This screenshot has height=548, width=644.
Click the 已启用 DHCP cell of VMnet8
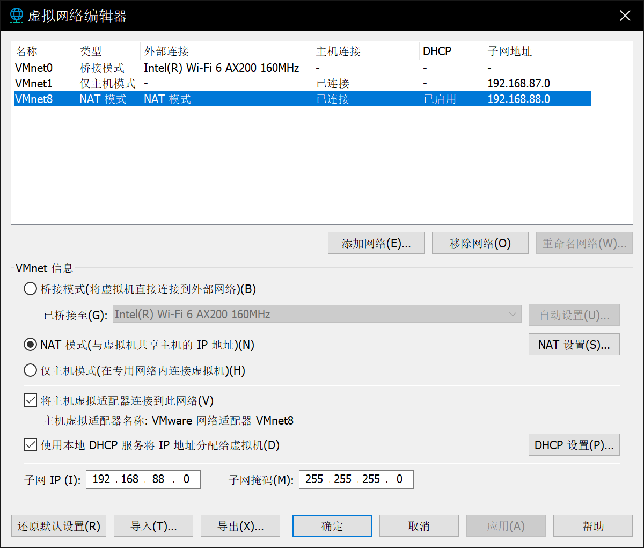click(x=440, y=99)
